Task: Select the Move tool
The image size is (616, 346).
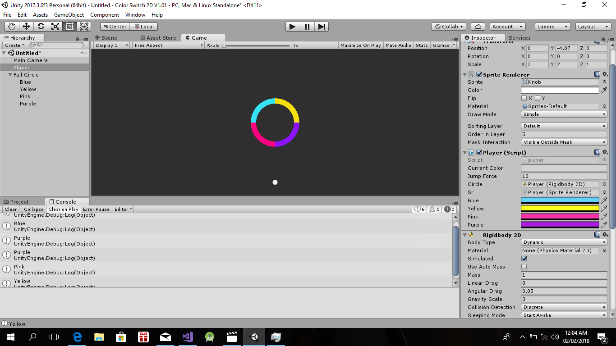Action: click(x=26, y=27)
